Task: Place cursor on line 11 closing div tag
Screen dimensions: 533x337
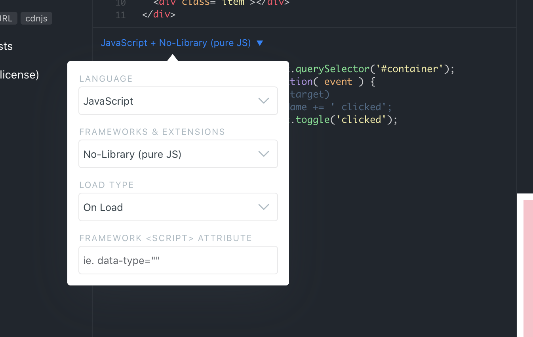Action: click(158, 15)
